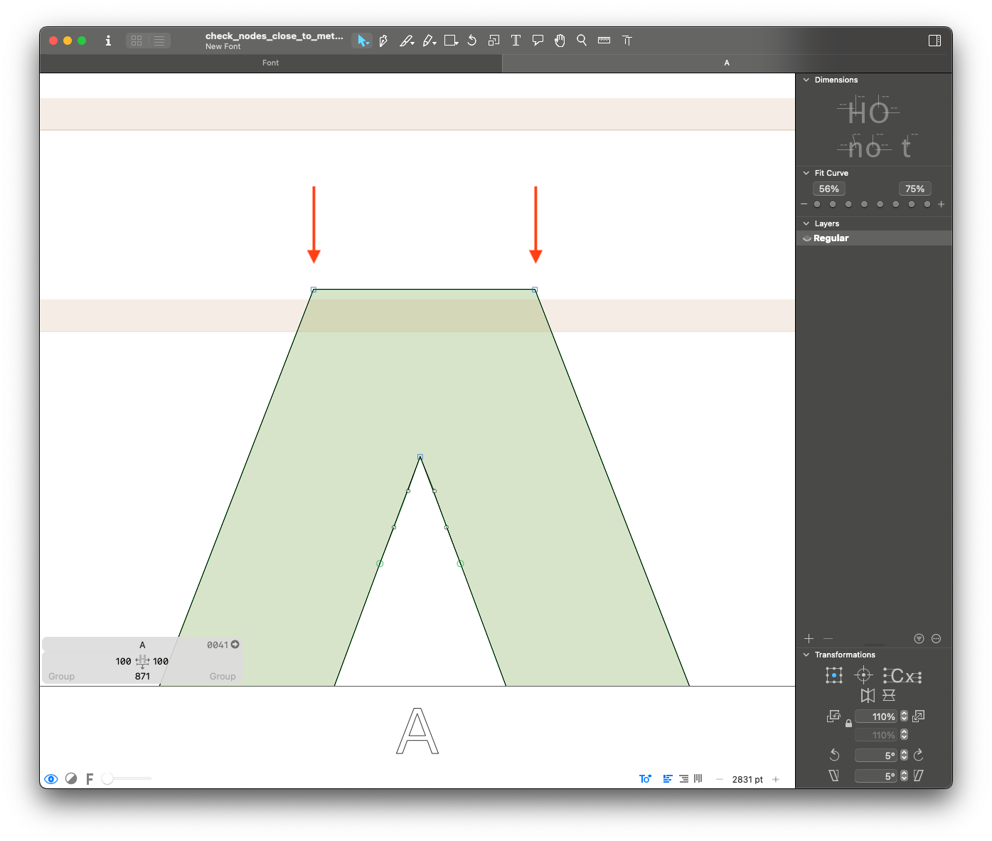Screen dimensions: 992x841
Task: Click the rotate clockwise icon
Action: click(x=918, y=755)
